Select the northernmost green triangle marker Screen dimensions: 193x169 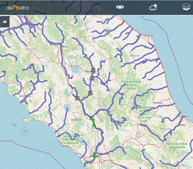[91, 118]
